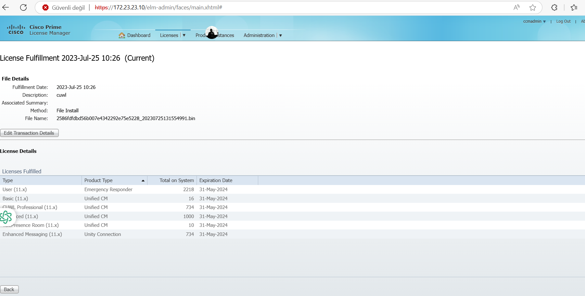Expand the Administration dropdown arrow
This screenshot has width=585, height=296.
click(x=280, y=35)
